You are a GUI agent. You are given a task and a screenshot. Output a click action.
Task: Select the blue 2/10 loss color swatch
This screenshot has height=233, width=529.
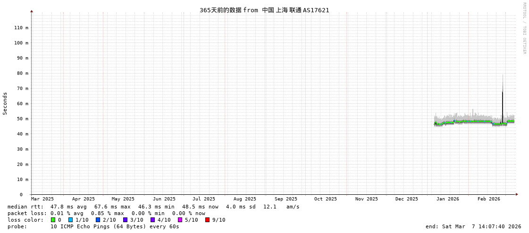tap(98, 220)
